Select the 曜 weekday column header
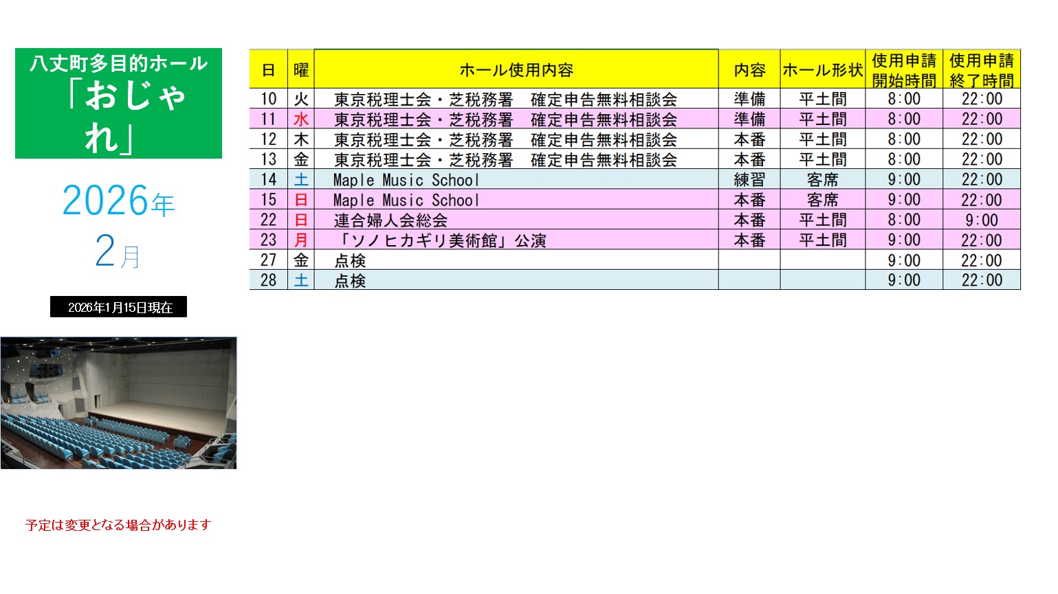1058x594 pixels. tap(301, 70)
